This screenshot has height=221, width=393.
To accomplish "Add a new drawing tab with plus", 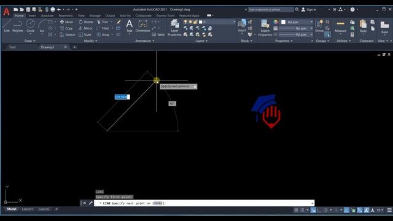I will (74, 47).
